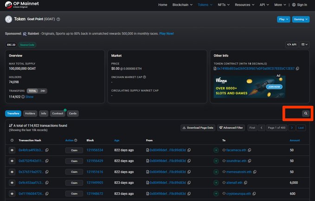Switch to the Contract tab
The image size is (315, 201).
[58, 113]
